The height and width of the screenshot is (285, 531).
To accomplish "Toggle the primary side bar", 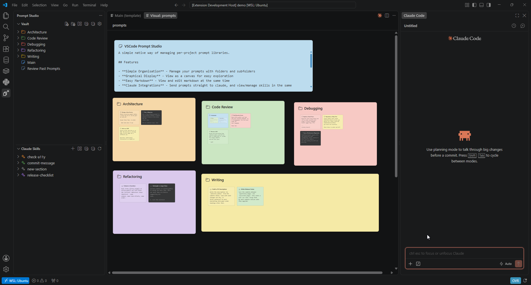I will (474, 5).
